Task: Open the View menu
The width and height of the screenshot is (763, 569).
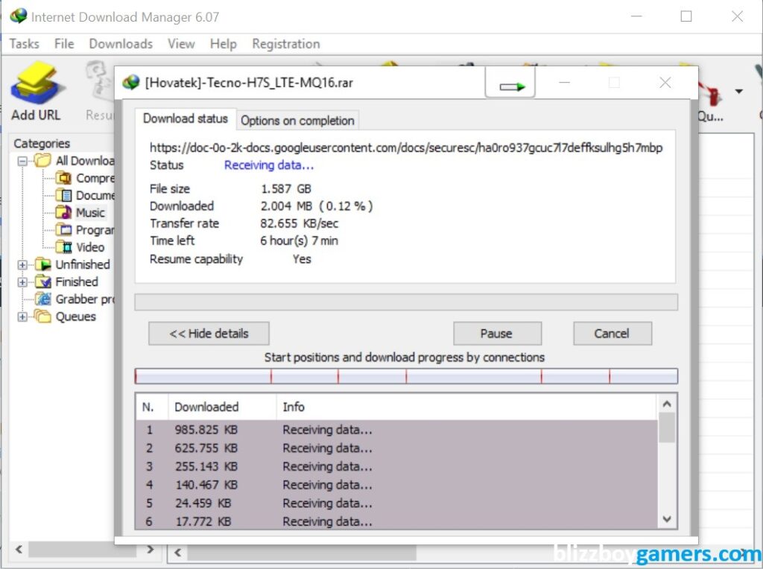Action: [181, 44]
